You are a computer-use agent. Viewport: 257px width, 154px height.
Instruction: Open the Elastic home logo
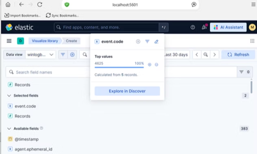(20, 27)
